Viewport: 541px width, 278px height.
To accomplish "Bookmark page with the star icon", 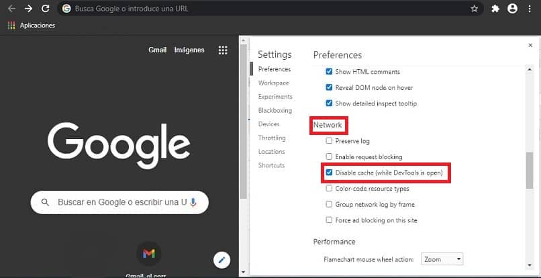I will (x=475, y=9).
